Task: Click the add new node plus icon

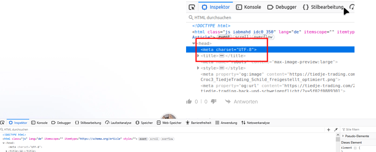Action: pyautogui.click(x=329, y=130)
